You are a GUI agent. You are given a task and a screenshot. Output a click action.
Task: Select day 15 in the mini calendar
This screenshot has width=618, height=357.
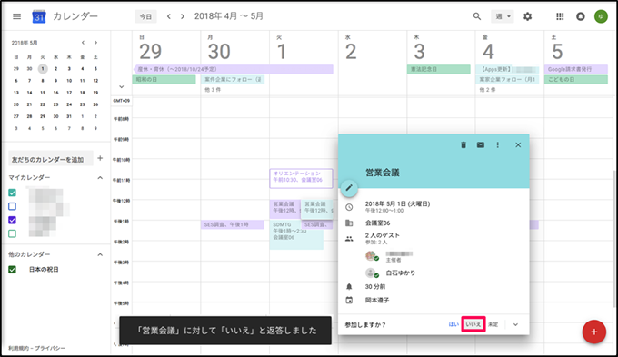click(43, 93)
